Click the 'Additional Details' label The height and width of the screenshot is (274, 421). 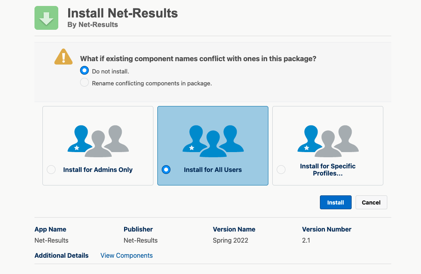pos(61,255)
